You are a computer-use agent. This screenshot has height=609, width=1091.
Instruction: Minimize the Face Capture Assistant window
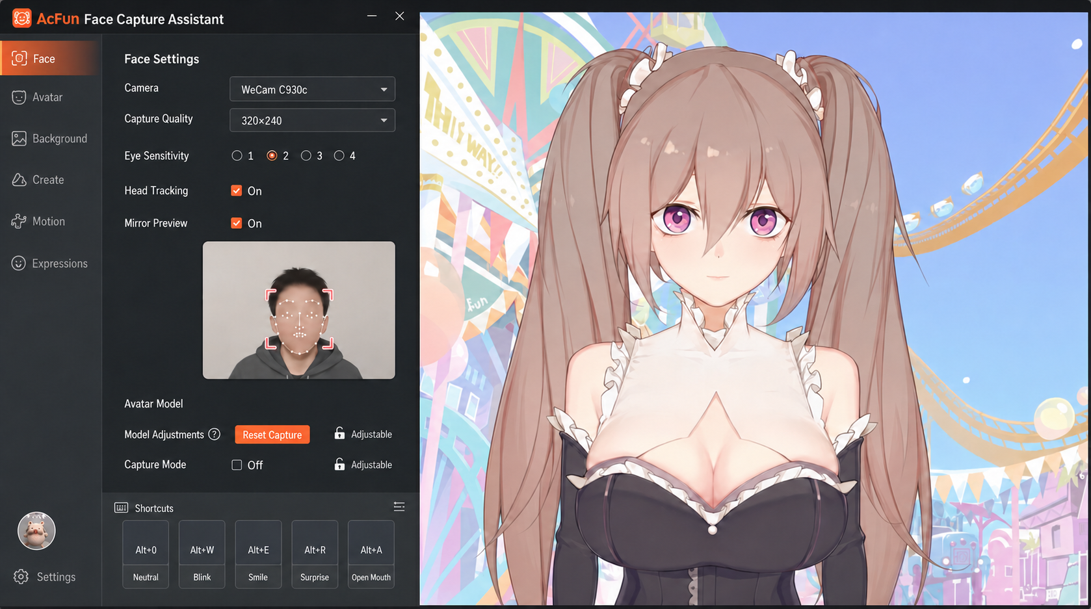pyautogui.click(x=372, y=16)
